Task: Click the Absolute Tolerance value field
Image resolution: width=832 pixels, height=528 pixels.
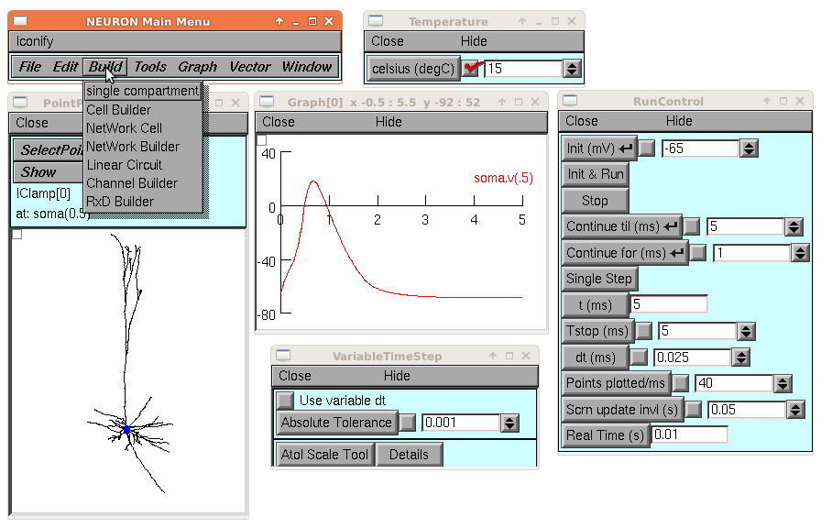Action: pos(461,423)
